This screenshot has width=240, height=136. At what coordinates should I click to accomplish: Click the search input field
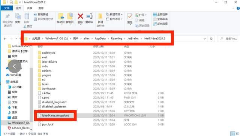coord(228,39)
